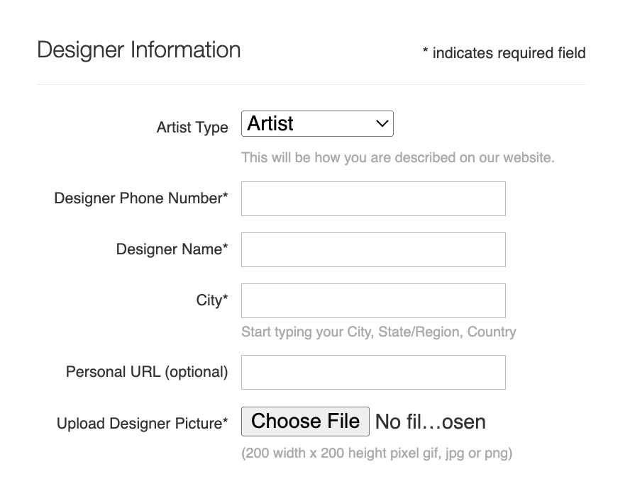Click the selected 'Artist' value text

pos(270,124)
